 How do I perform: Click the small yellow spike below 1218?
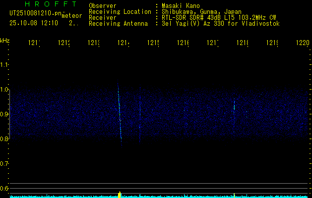pyautogui.click(x=234, y=195)
